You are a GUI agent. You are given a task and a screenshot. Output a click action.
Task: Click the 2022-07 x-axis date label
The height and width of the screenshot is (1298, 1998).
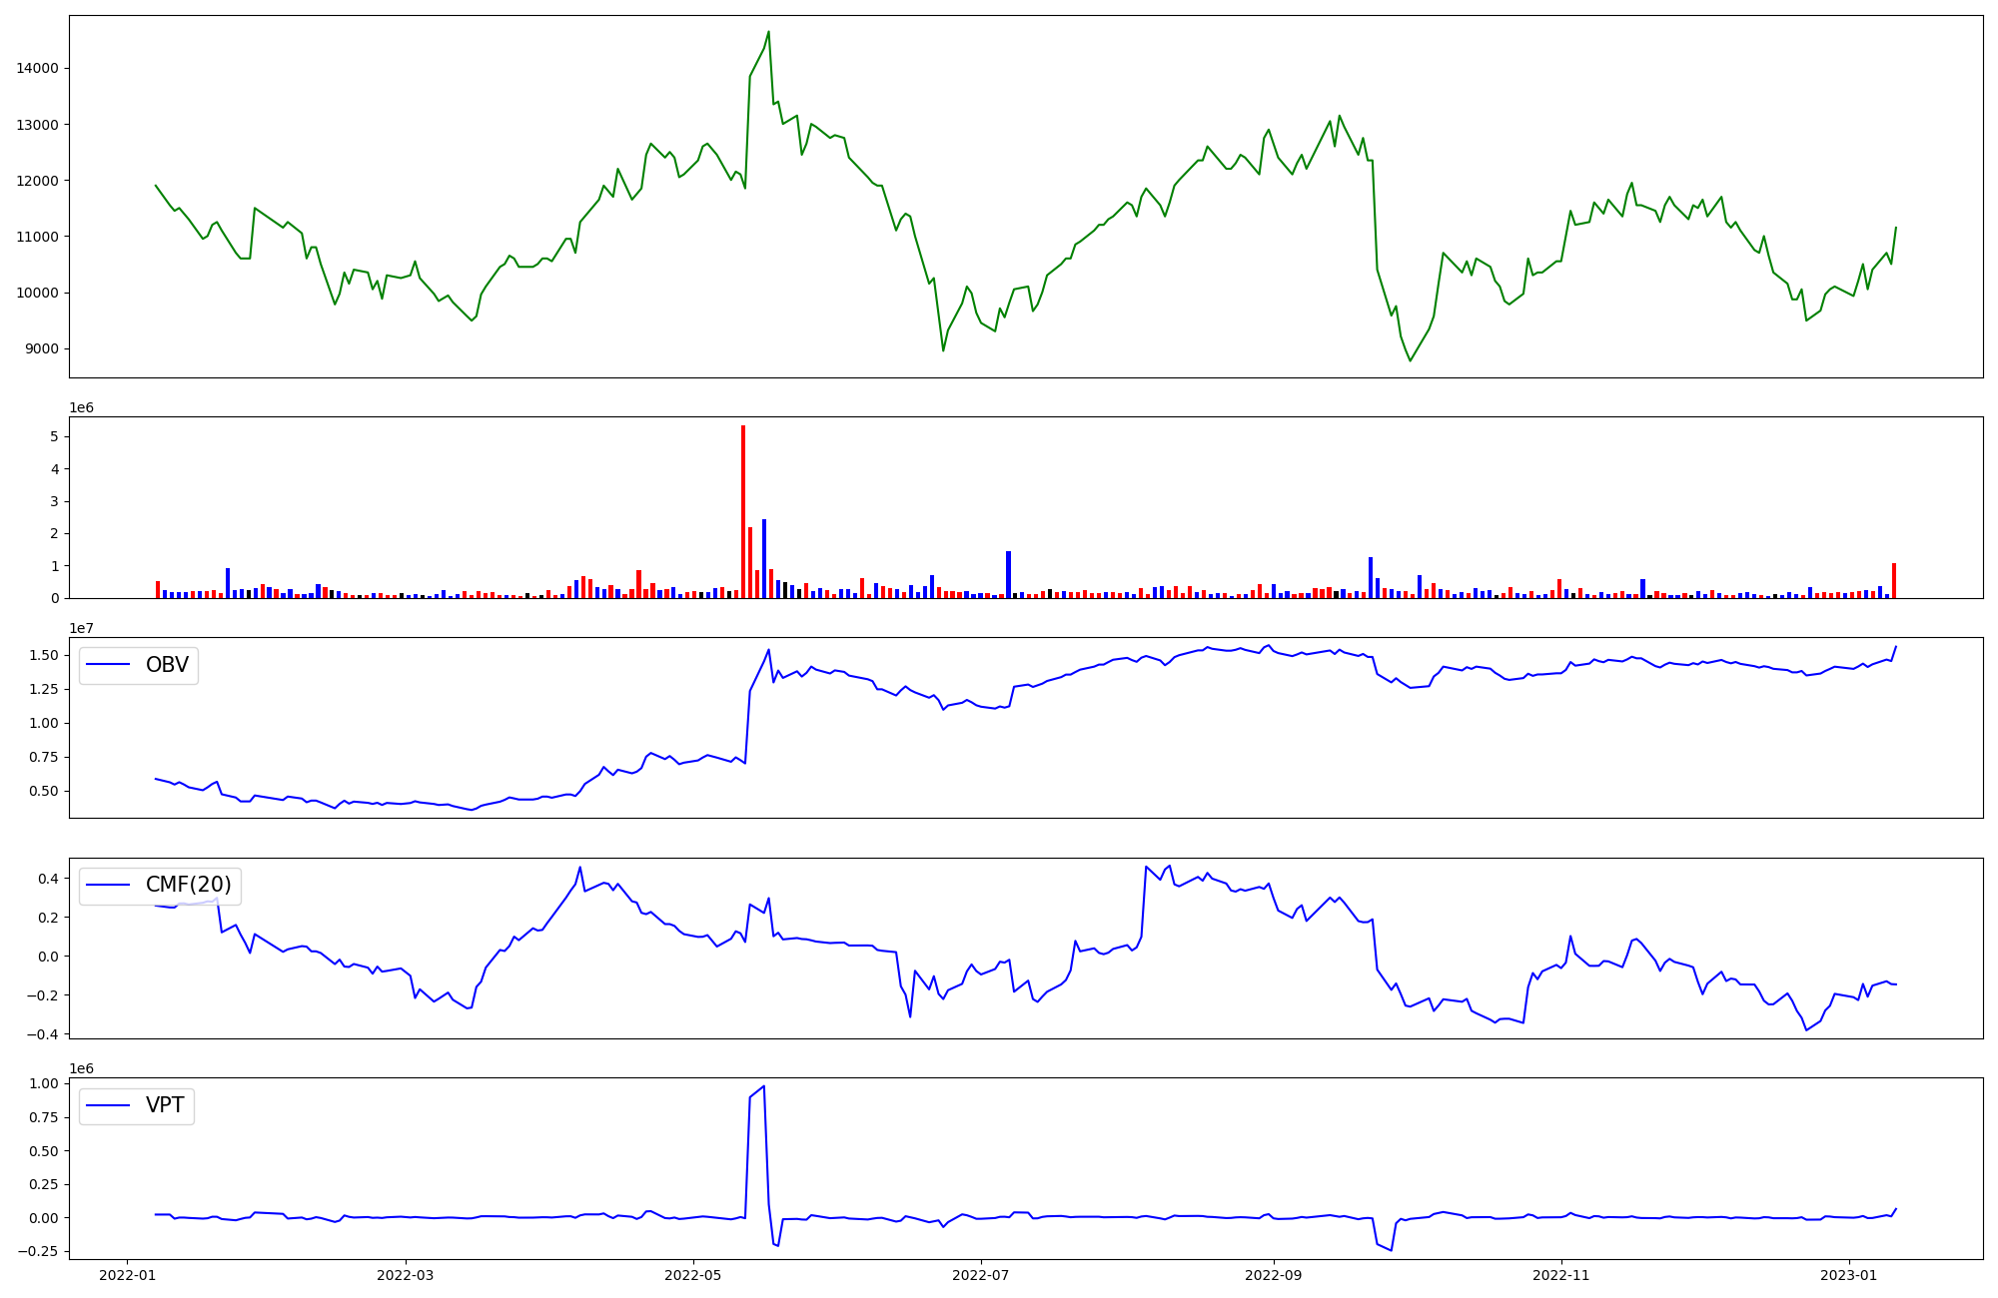click(x=980, y=1275)
